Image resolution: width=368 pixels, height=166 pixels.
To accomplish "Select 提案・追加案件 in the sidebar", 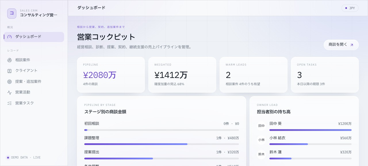I will coord(34,82).
